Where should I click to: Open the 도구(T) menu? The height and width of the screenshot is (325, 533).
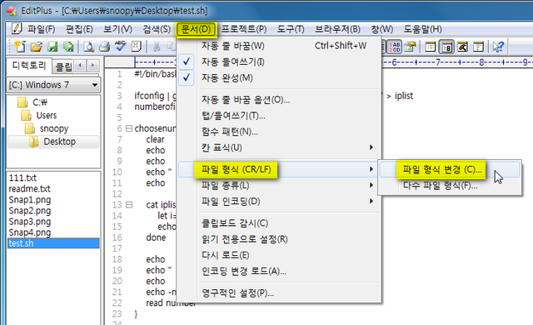click(x=291, y=29)
